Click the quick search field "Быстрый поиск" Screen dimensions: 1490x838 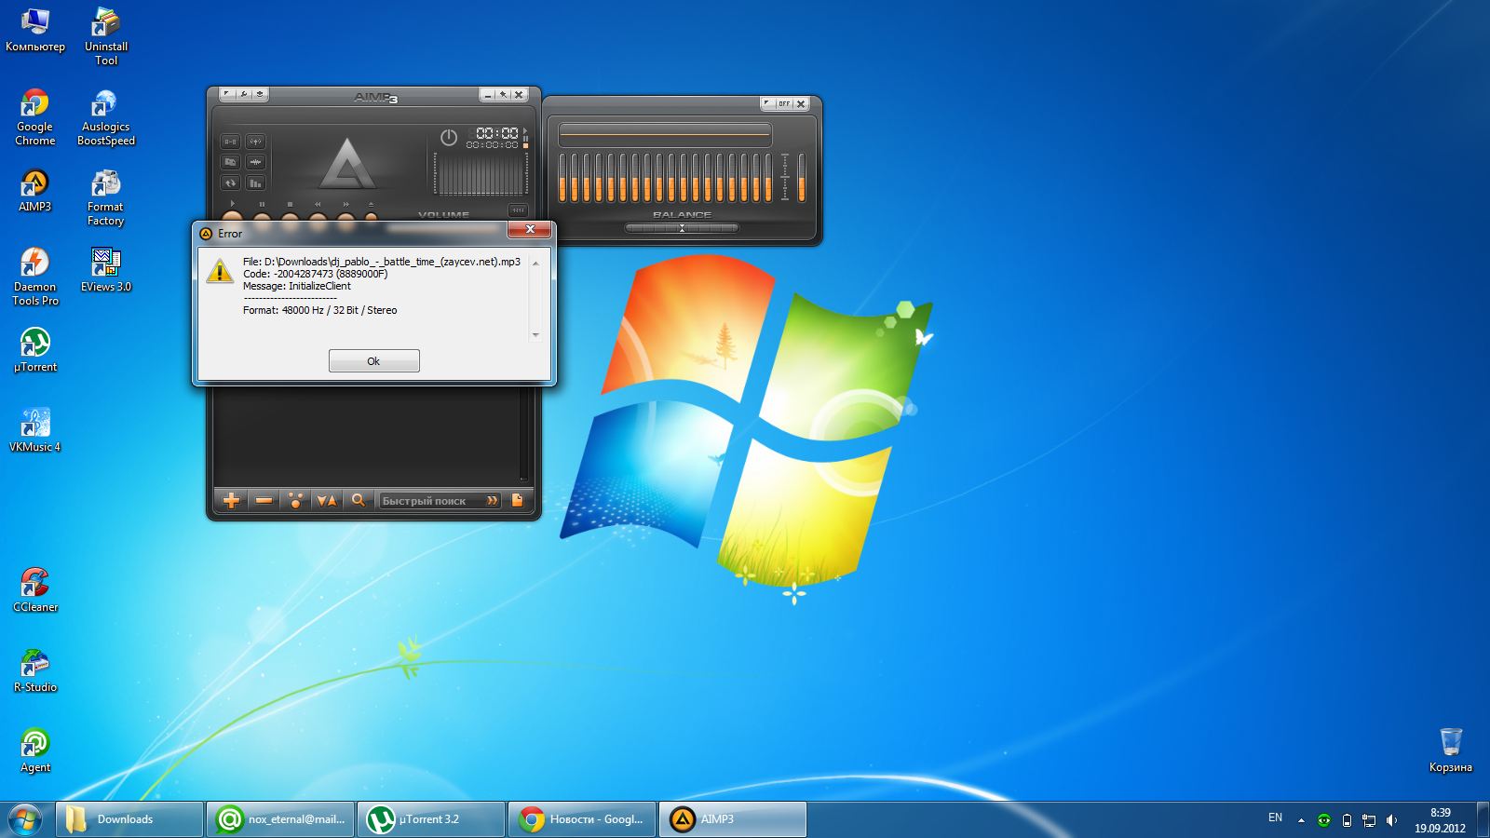pos(430,500)
